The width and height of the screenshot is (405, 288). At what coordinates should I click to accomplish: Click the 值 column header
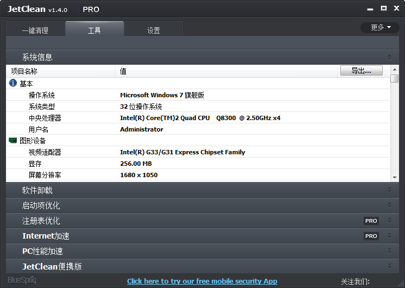coord(226,71)
